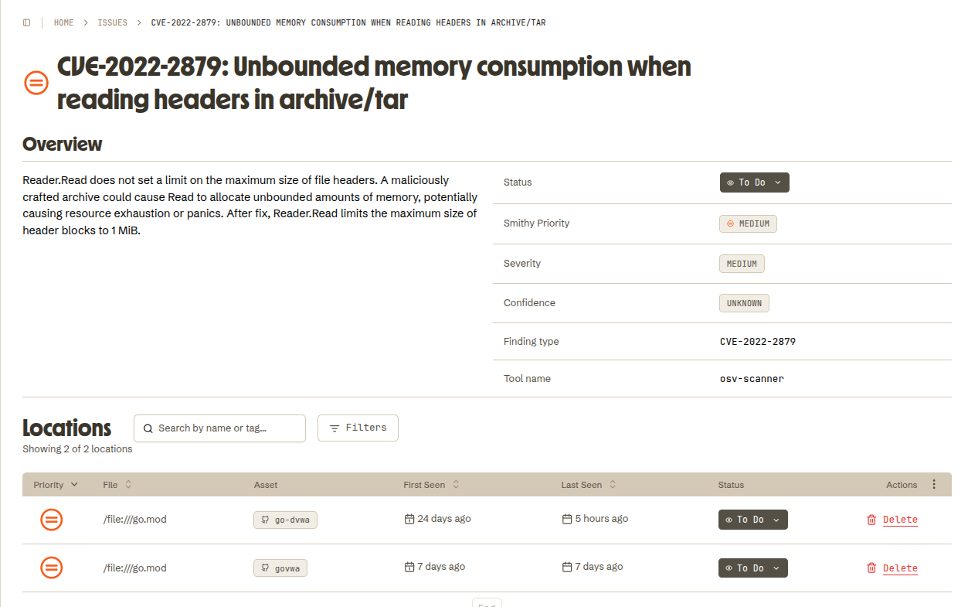Open the issue Status To Do dropdown
The width and height of the screenshot is (968, 607).
[754, 182]
